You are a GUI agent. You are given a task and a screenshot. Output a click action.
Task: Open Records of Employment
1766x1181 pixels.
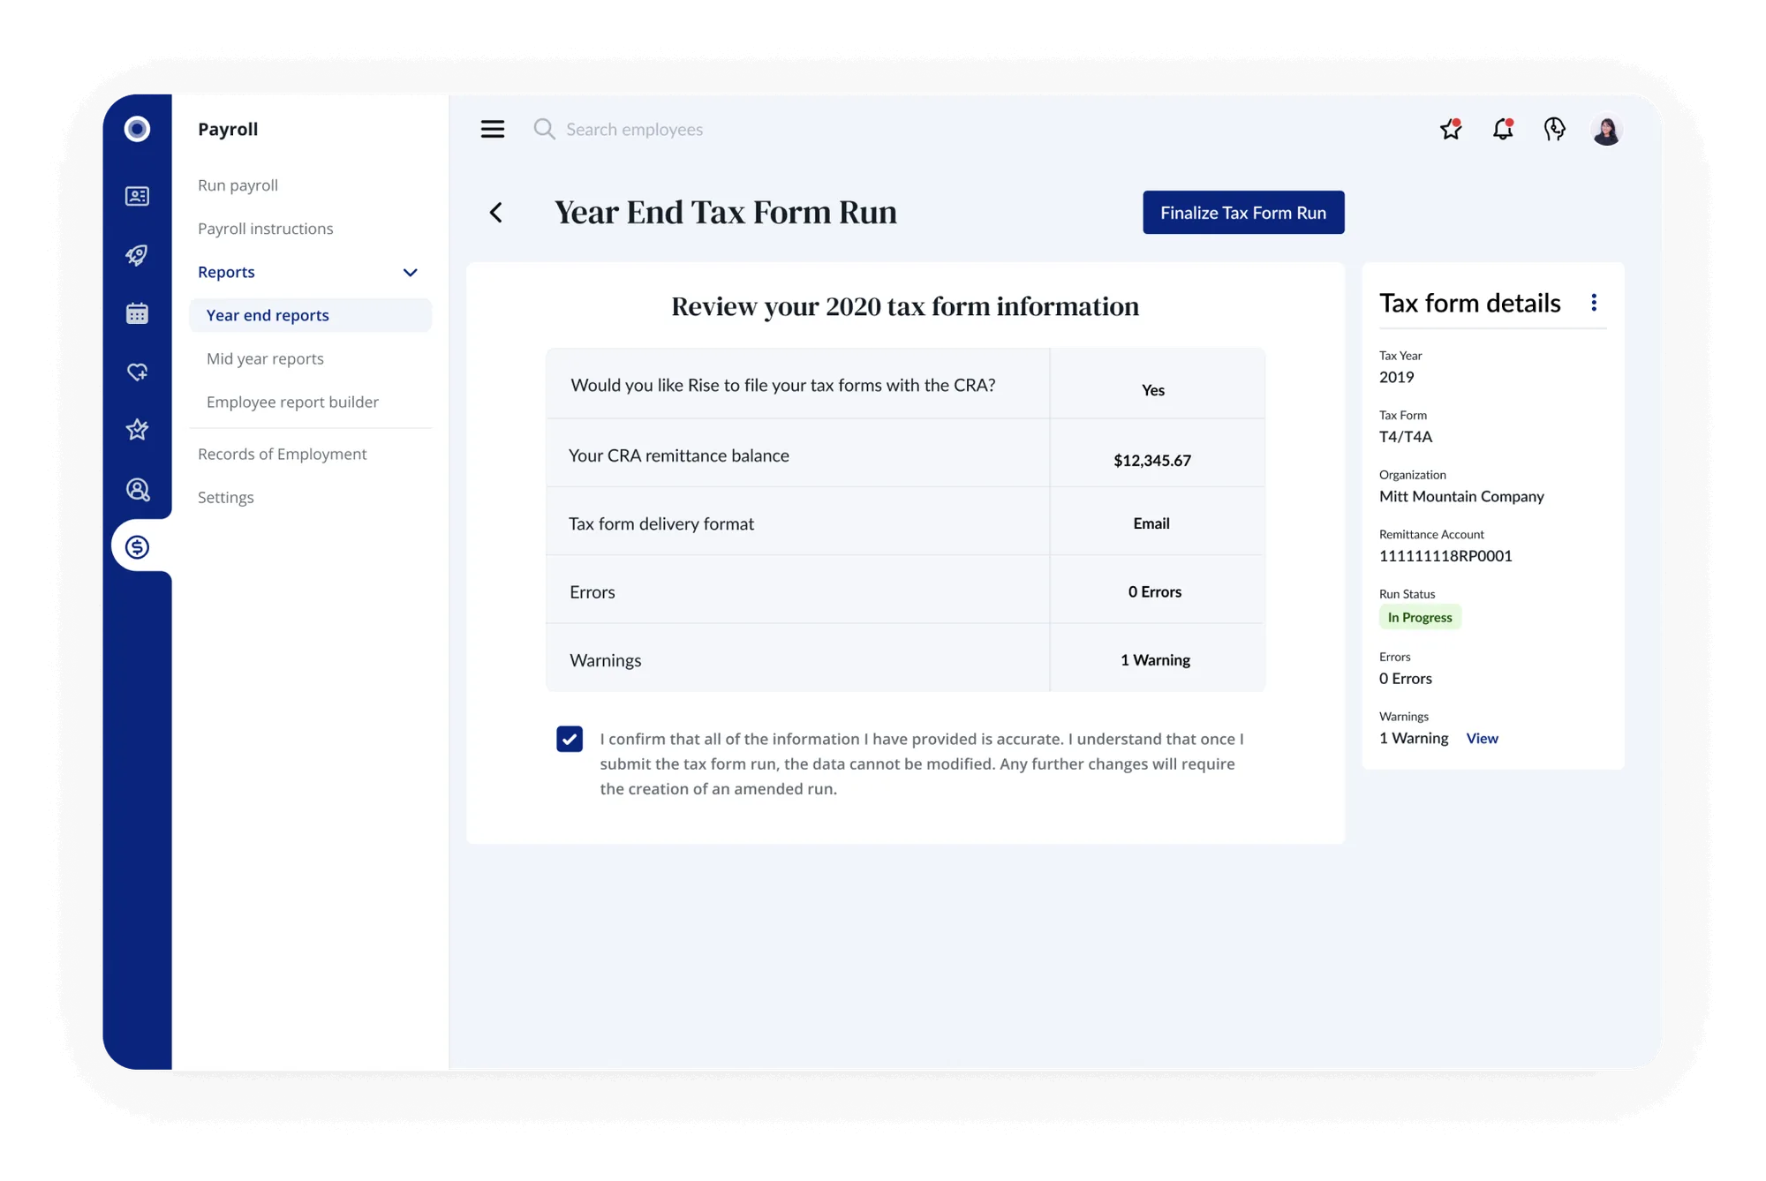(282, 454)
